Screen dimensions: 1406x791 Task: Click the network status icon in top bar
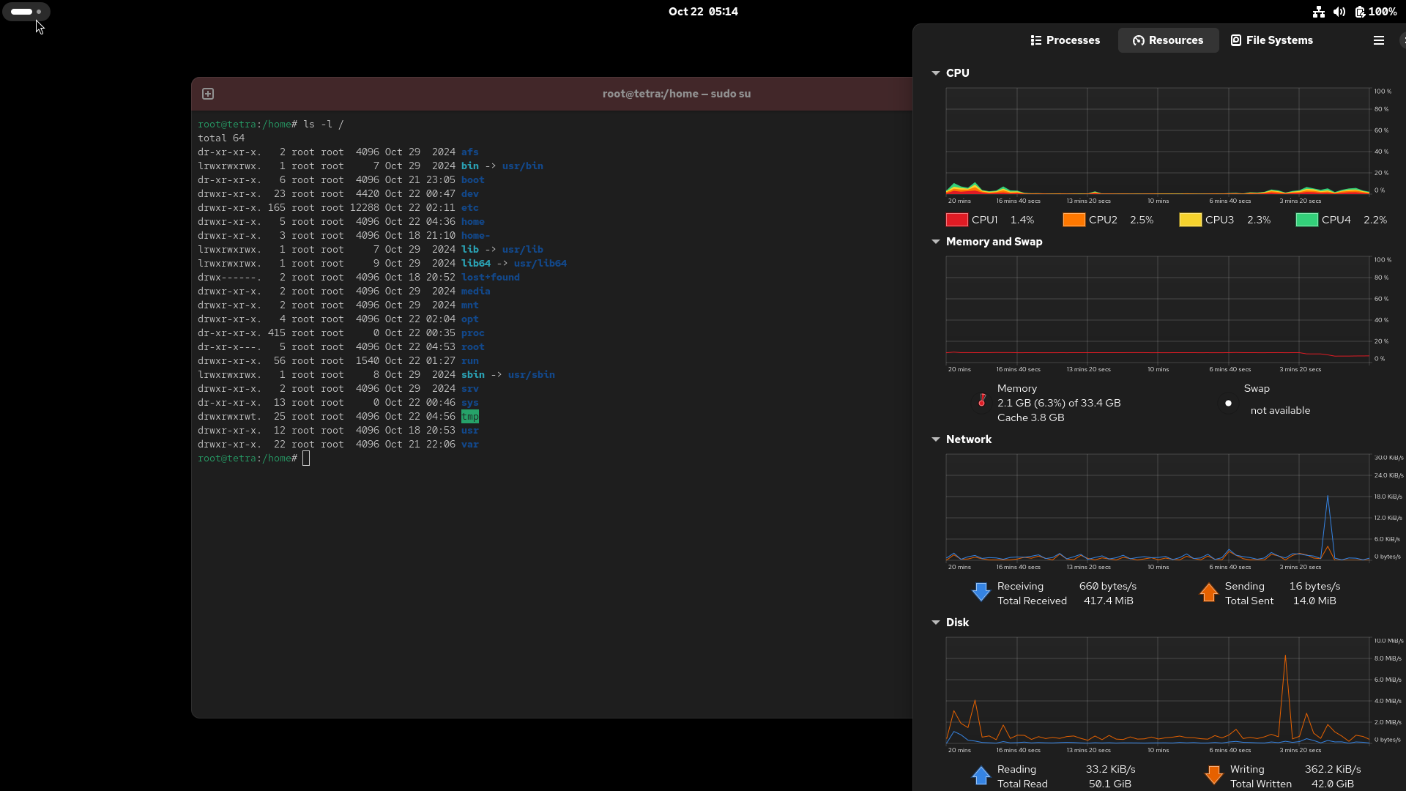click(1318, 12)
